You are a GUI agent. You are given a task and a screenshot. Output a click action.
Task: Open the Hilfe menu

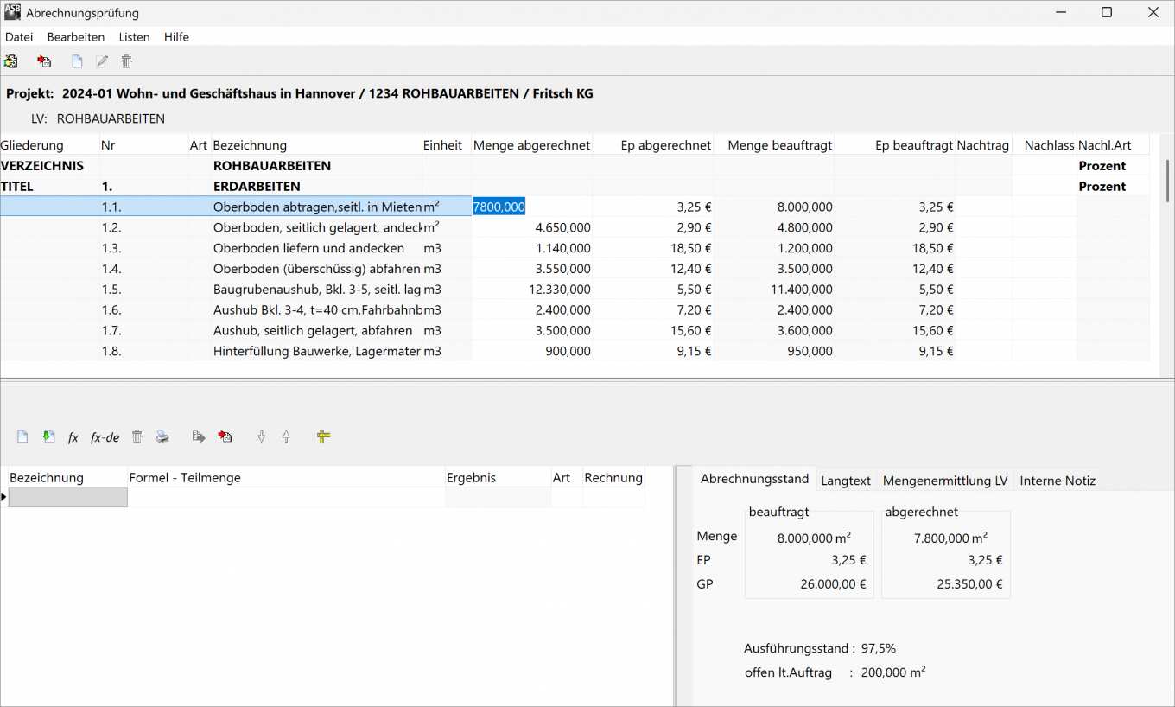point(176,37)
